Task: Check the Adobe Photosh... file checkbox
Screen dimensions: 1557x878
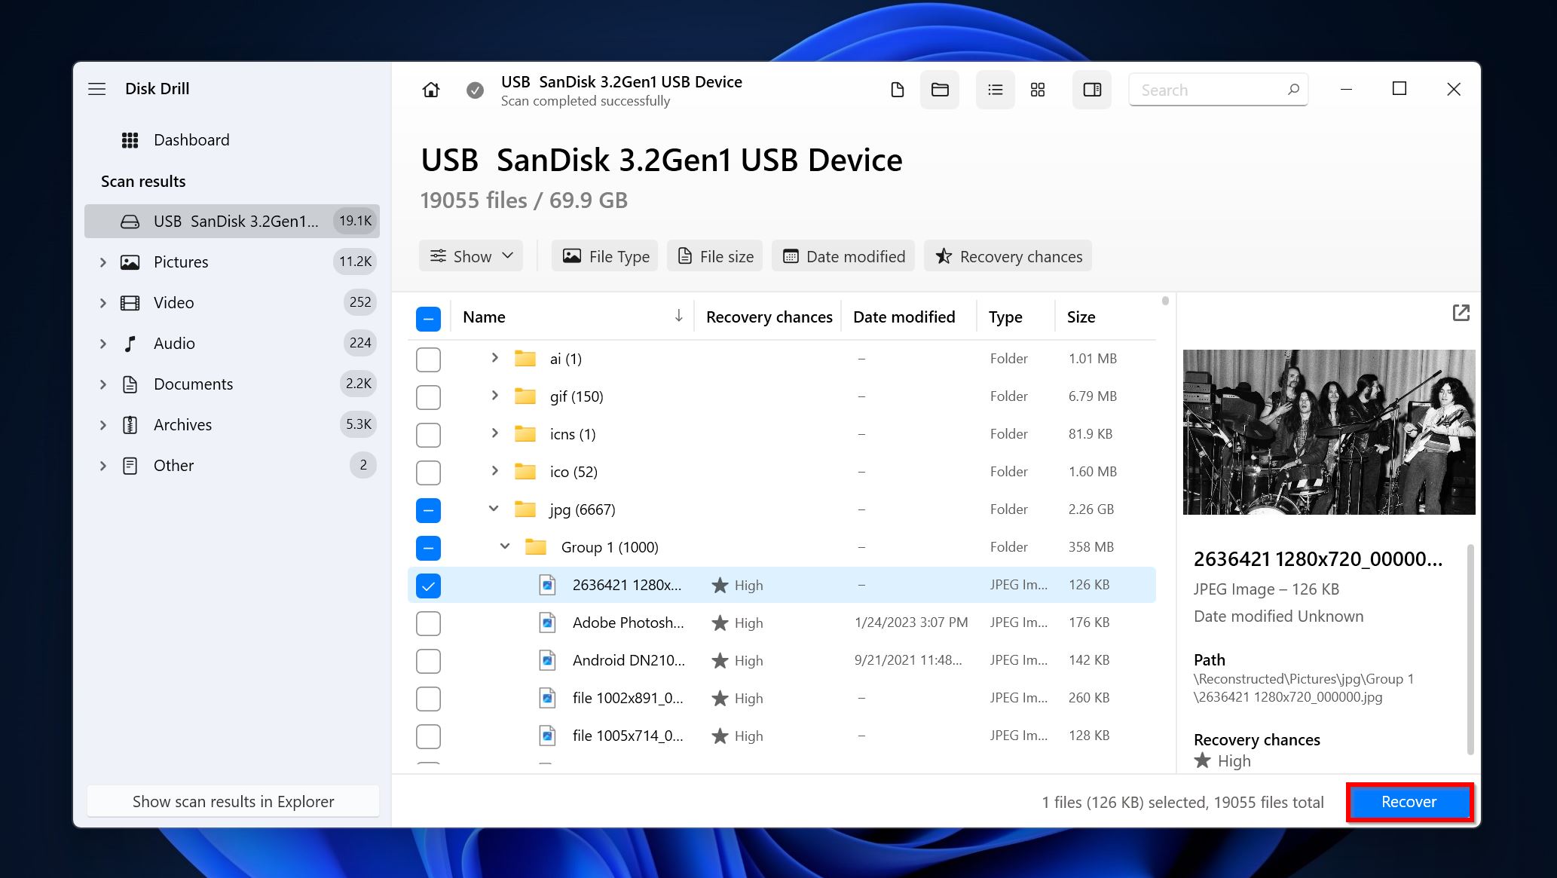Action: 428,623
